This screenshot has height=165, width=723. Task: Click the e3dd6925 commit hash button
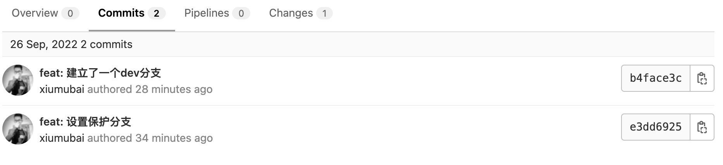tap(656, 127)
